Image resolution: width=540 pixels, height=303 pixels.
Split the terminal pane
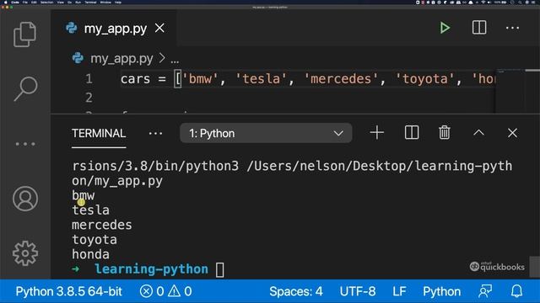pos(412,133)
